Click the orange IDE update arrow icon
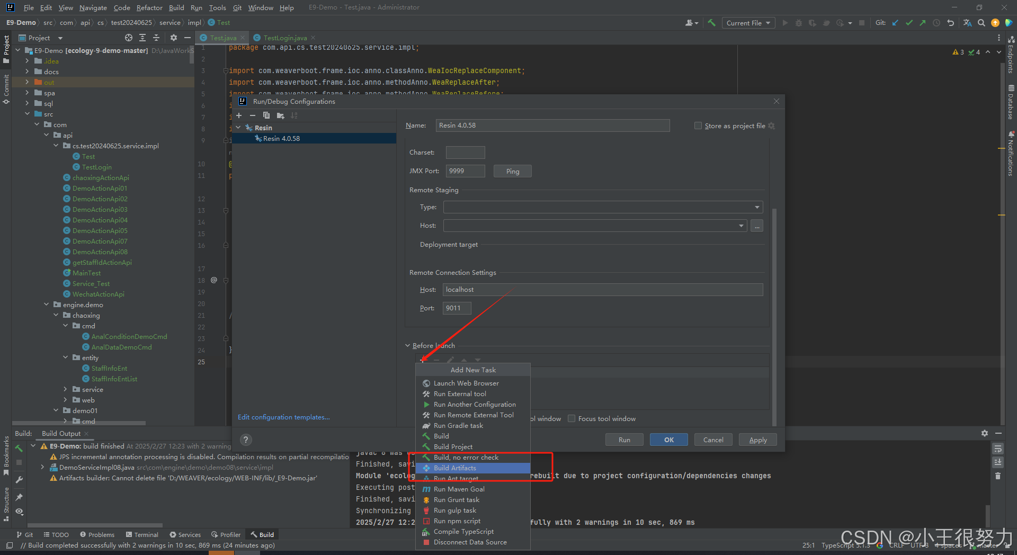Image resolution: width=1017 pixels, height=555 pixels. point(995,23)
